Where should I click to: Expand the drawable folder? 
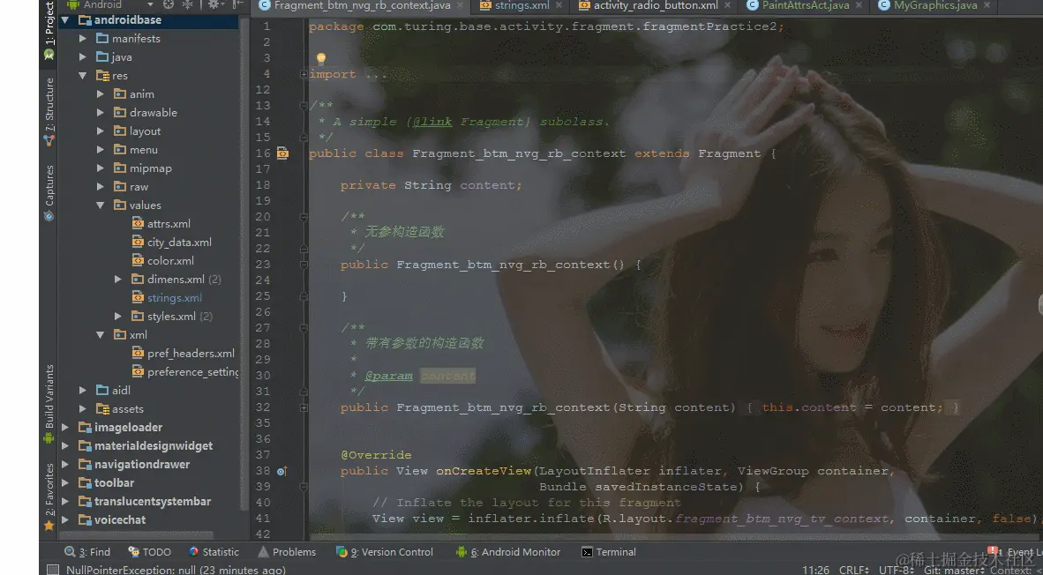(101, 113)
